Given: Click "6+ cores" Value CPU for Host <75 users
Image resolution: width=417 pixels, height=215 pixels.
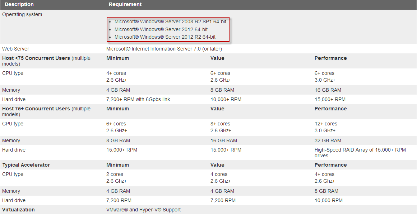Looking at the screenshot, I should [220, 73].
